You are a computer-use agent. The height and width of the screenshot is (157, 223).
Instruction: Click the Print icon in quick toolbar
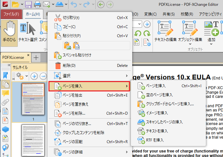click(x=37, y=5)
